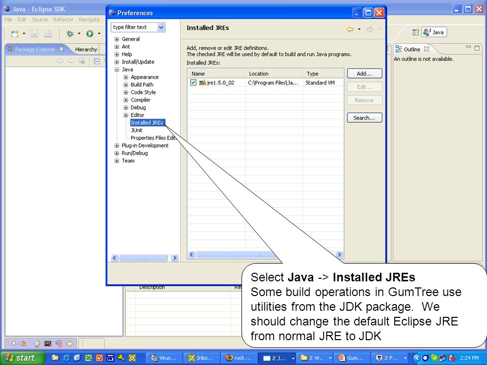Expand the Plug-in Development node
This screenshot has height=365, width=487.
117,145
